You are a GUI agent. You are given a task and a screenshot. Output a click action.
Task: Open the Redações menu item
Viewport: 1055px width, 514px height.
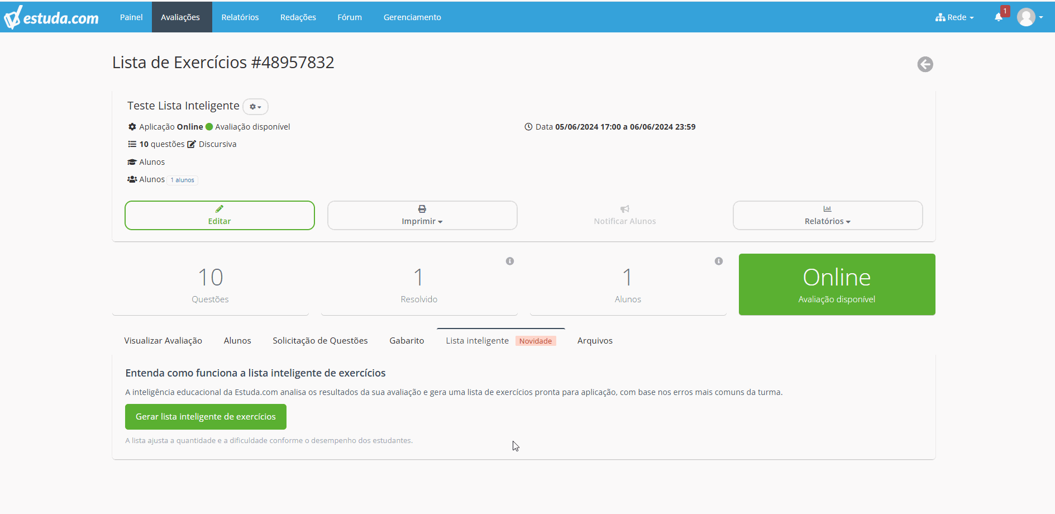(x=298, y=17)
